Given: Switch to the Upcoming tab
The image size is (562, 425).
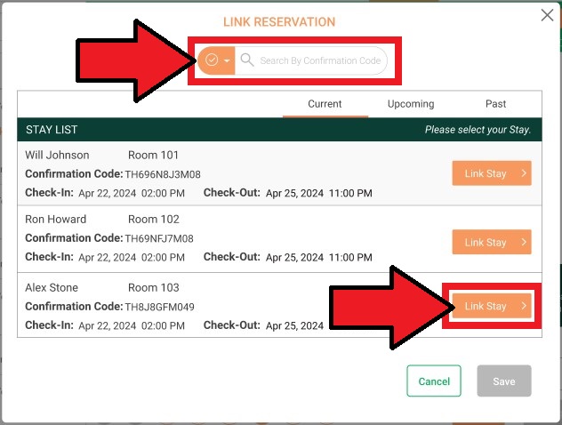Looking at the screenshot, I should pyautogui.click(x=411, y=104).
